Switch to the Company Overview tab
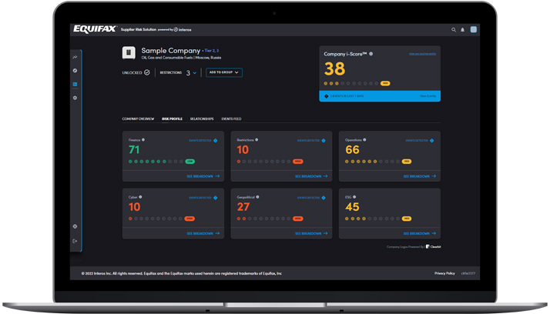The height and width of the screenshot is (314, 550). (138, 119)
